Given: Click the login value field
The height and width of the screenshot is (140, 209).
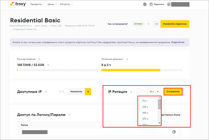Looking at the screenshot, I should tap(100, 132).
